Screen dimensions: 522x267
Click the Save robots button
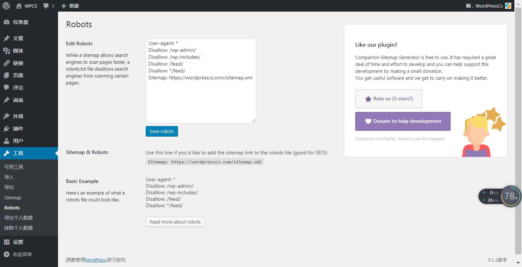click(x=162, y=131)
